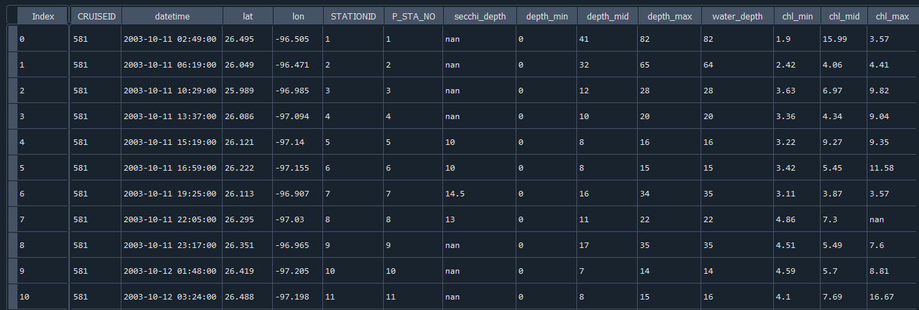Select the datetime column header
The height and width of the screenshot is (310, 919).
[x=172, y=16]
